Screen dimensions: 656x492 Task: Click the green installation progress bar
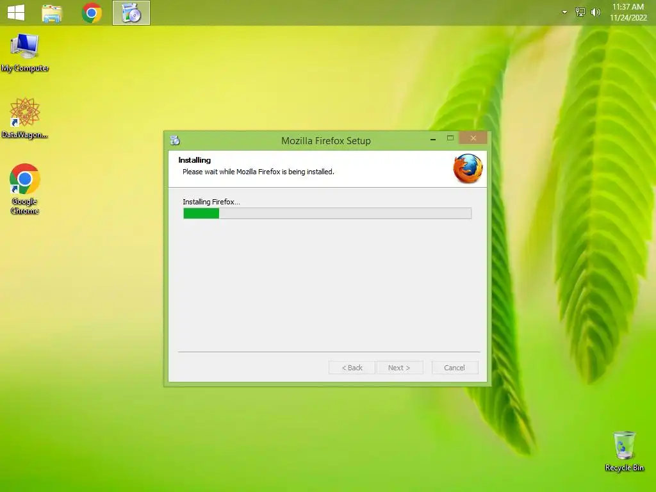(x=327, y=213)
